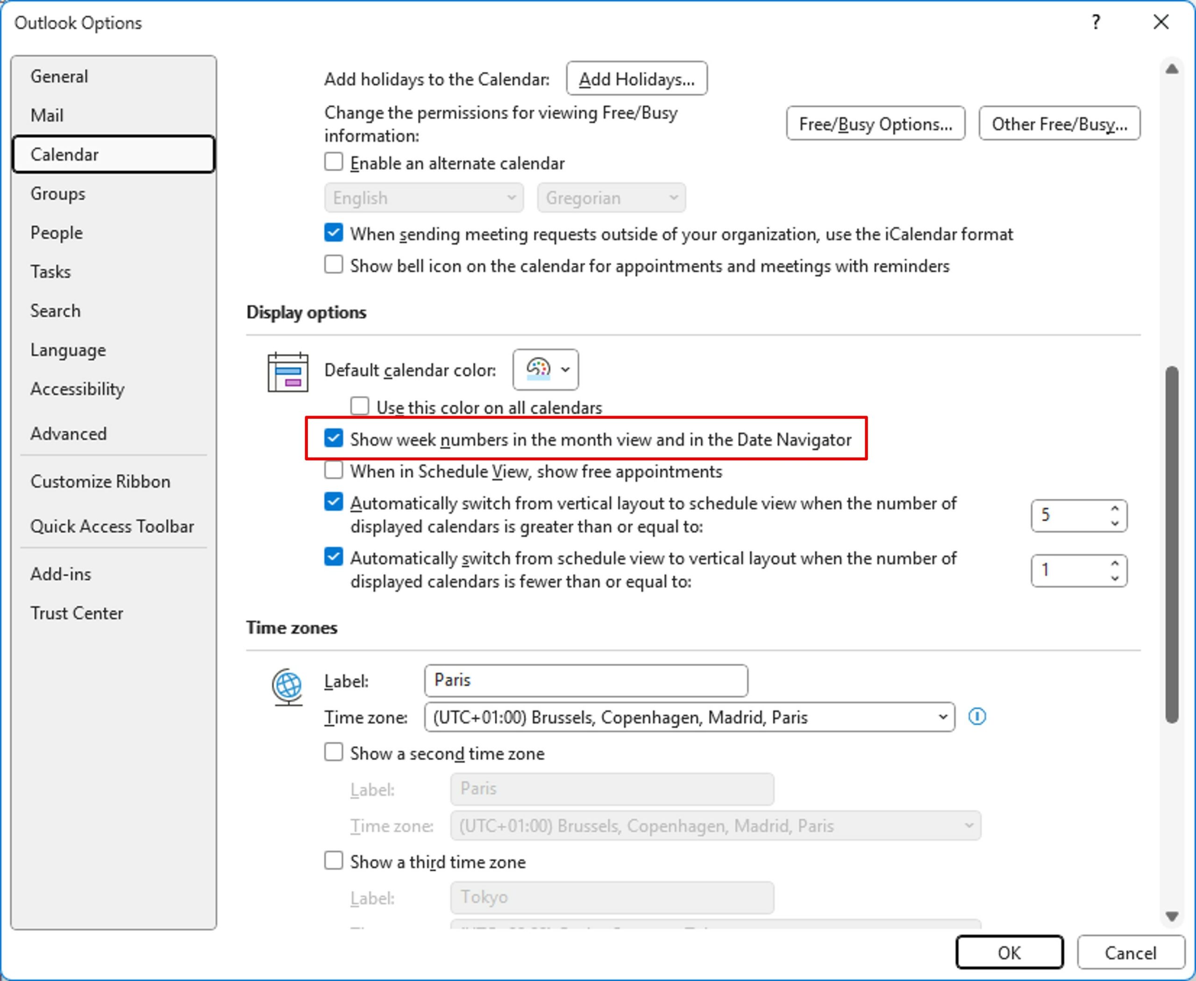Click the calendar display options icon
The width and height of the screenshot is (1196, 981).
[x=288, y=372]
